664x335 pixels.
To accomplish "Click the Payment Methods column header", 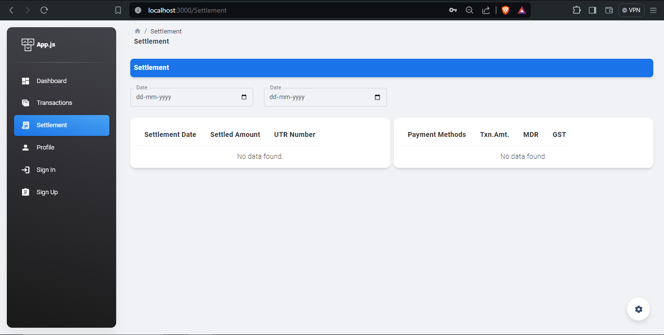I will tap(437, 134).
